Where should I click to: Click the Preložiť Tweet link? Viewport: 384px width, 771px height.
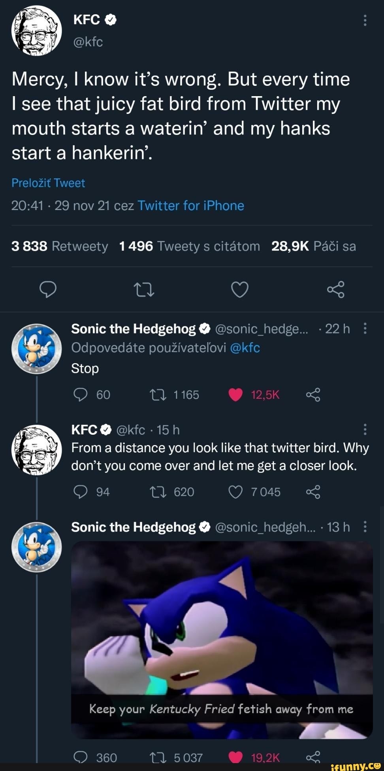[48, 183]
